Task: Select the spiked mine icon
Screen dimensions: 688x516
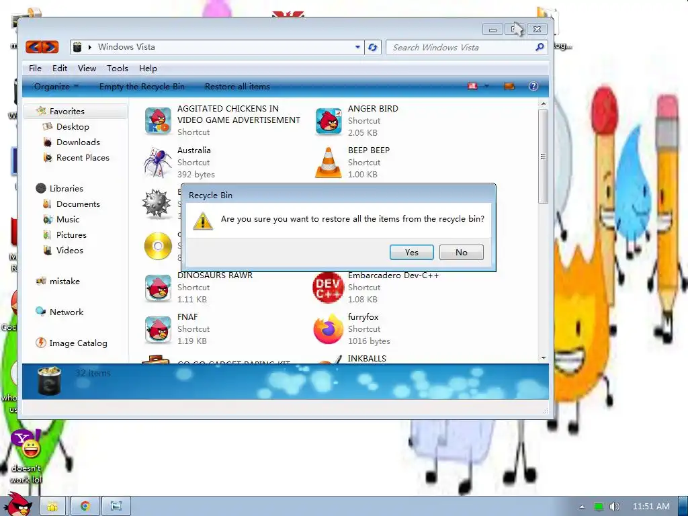Action: (157, 204)
